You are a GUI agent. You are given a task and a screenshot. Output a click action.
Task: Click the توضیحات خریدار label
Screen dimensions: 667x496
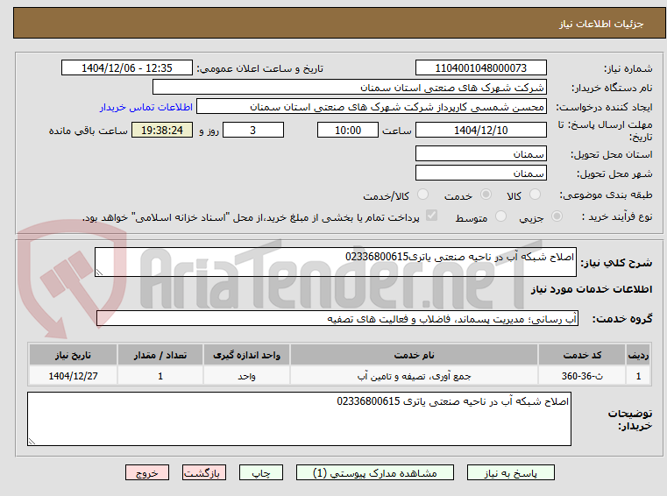[630, 420]
